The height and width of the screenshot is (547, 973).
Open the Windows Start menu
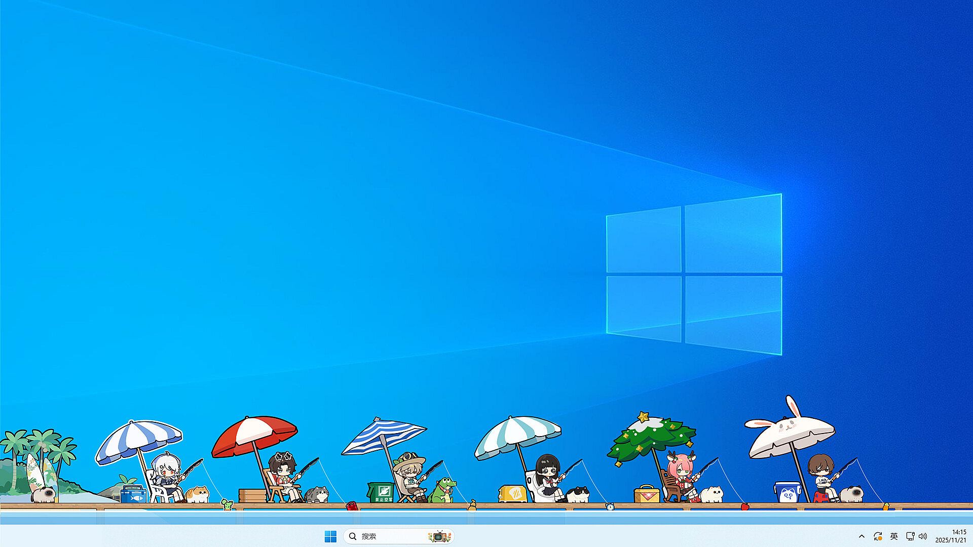[330, 536]
